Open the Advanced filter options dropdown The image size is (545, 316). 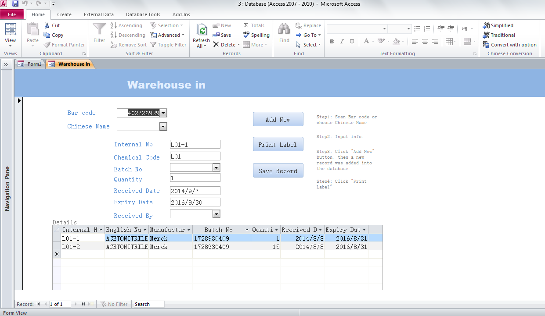click(167, 35)
